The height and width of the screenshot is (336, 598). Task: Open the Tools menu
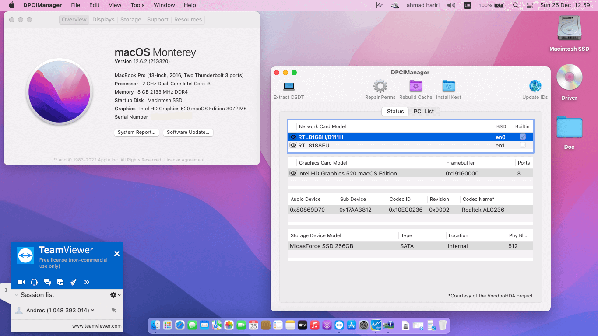[x=137, y=5]
